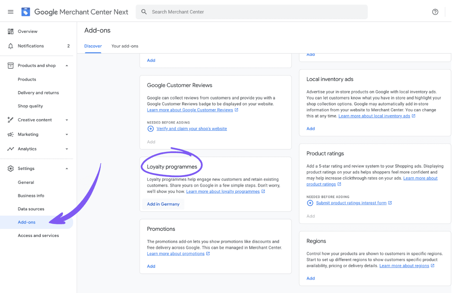Click the Analytics trend line icon
Image resolution: width=457 pixels, height=293 pixels.
click(11, 149)
